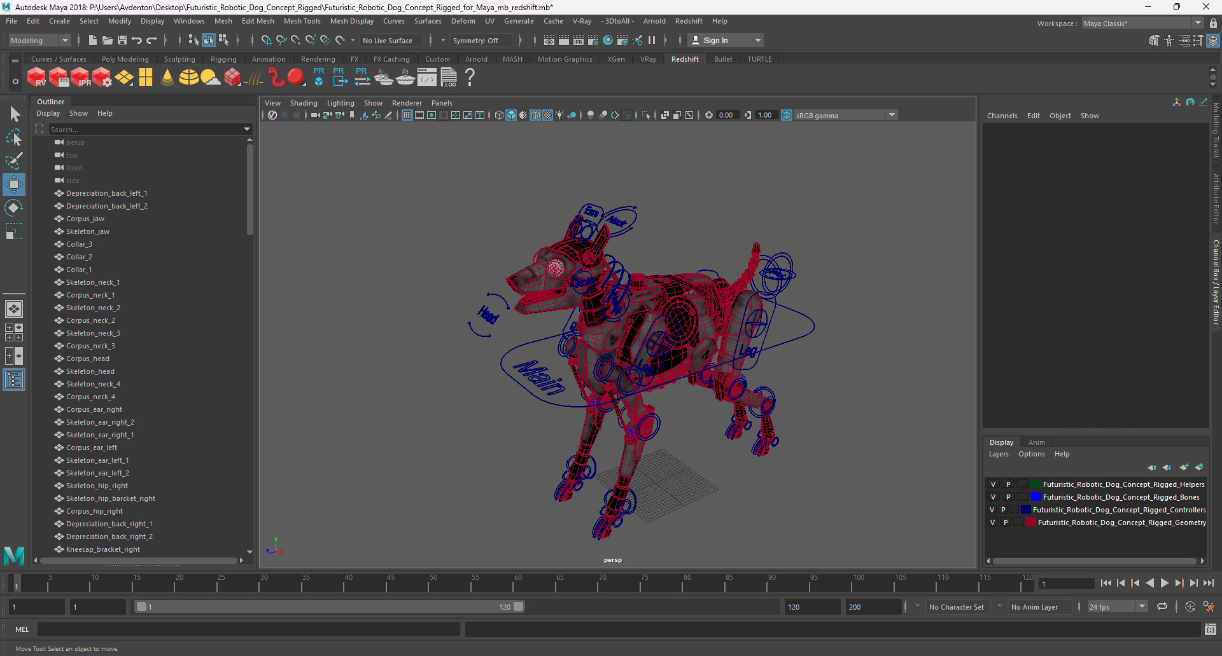The width and height of the screenshot is (1222, 656).
Task: Switch to four-view layout icon
Action: (14, 332)
